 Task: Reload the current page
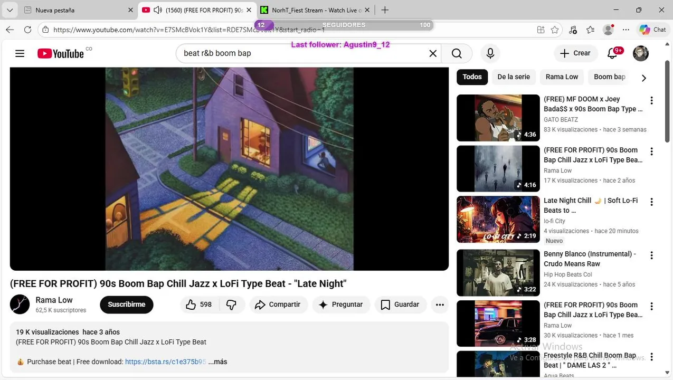pyautogui.click(x=27, y=30)
